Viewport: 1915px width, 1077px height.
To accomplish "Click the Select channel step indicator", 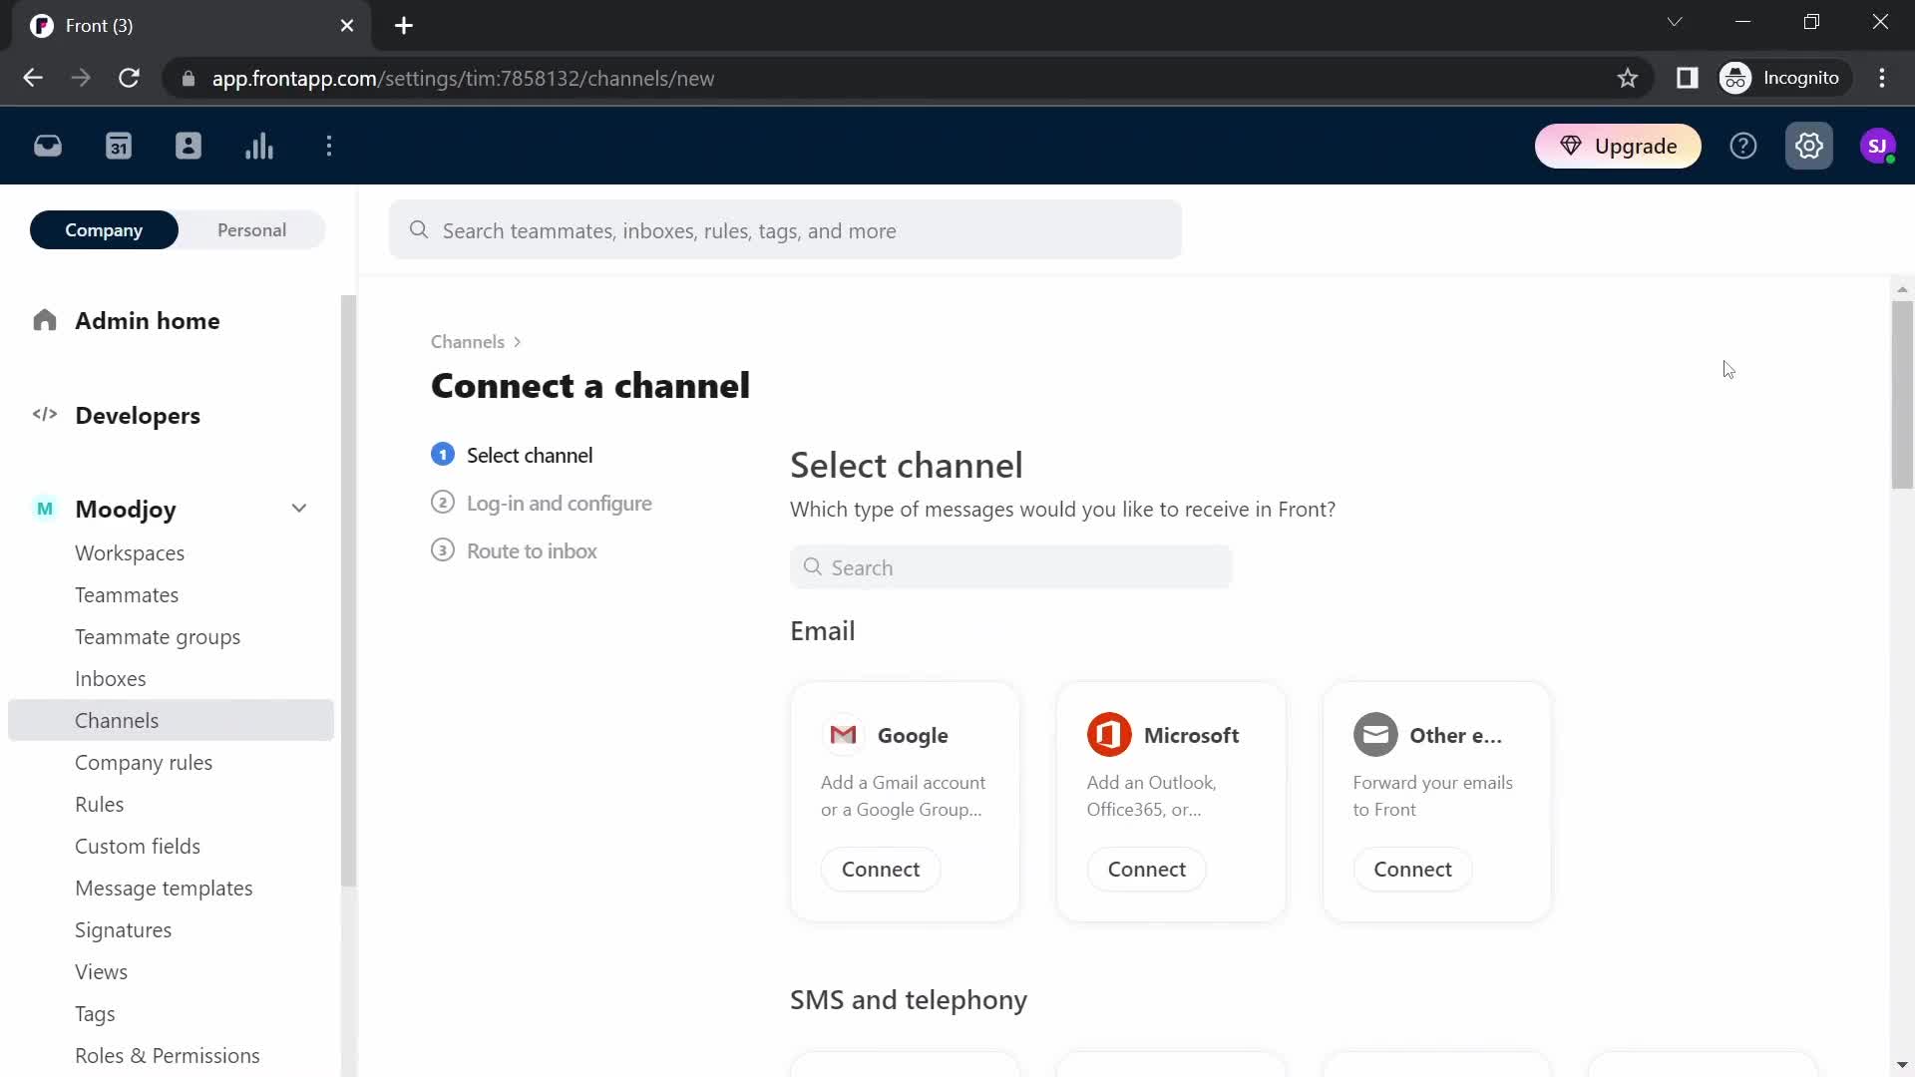I will [x=443, y=454].
